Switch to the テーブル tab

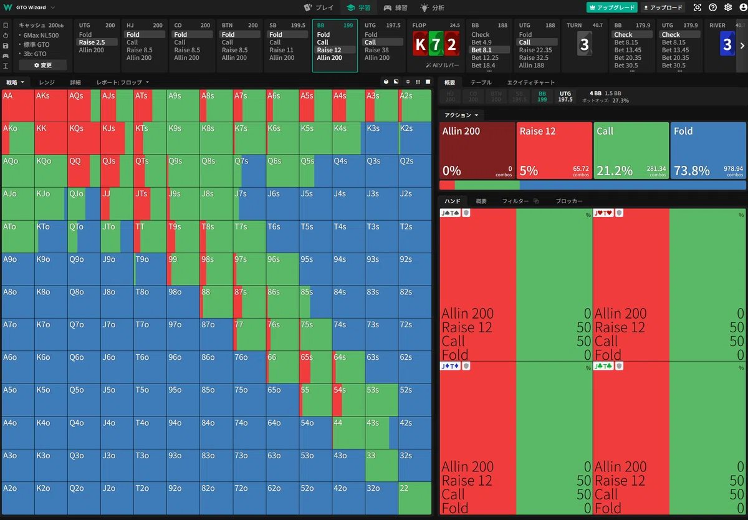(481, 82)
